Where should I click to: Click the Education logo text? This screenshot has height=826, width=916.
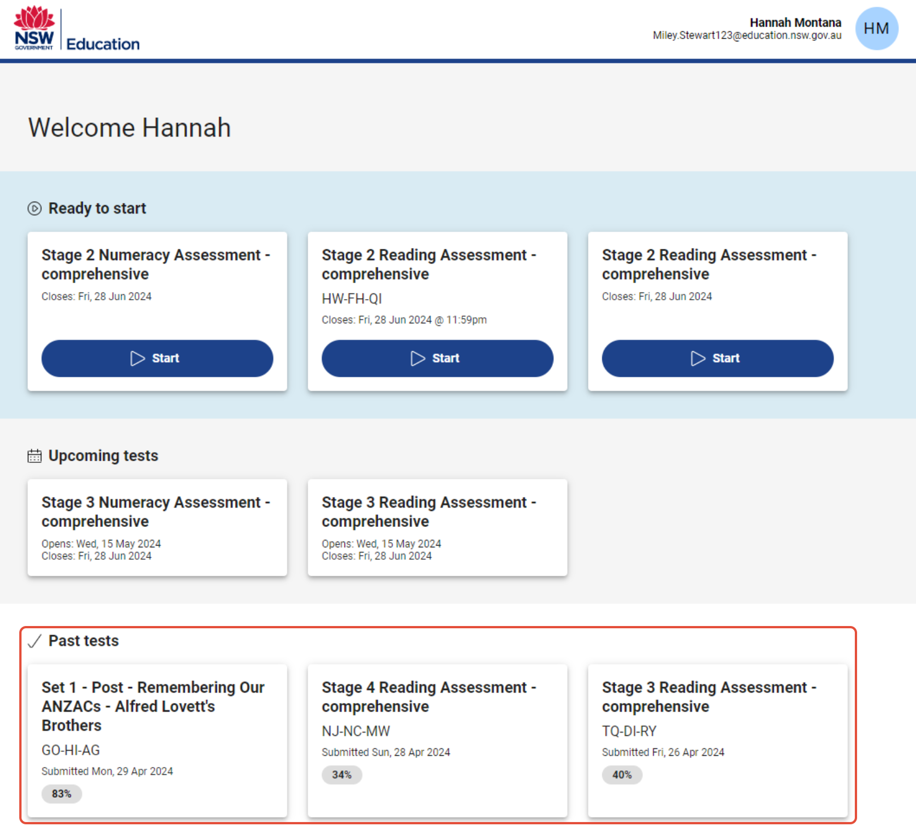[x=103, y=44]
